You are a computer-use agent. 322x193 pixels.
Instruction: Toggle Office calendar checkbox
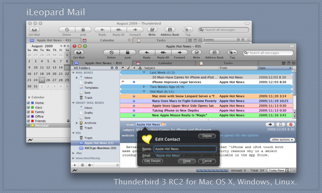[x=29, y=116]
